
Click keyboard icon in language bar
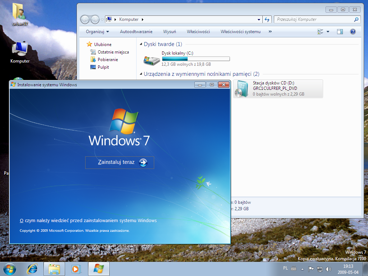pyautogui.click(x=294, y=269)
